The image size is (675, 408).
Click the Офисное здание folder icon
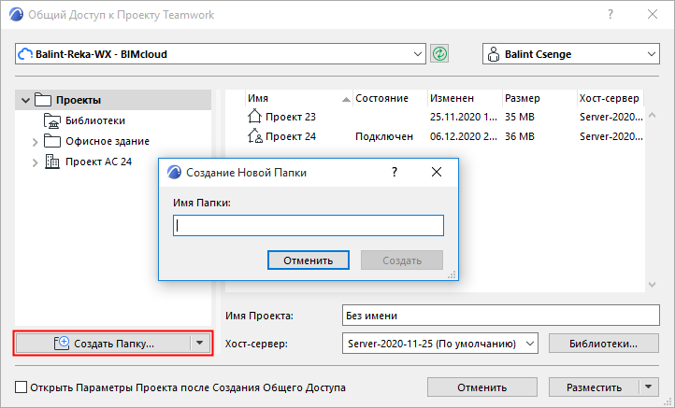tap(52, 141)
